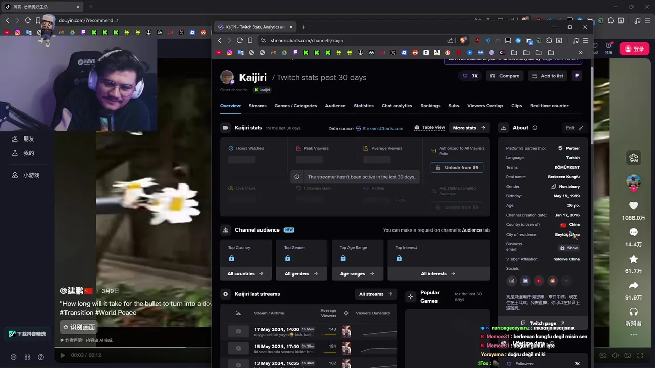The width and height of the screenshot is (655, 368).
Task: Open the Discord social icon in About panel
Action: tap(525, 281)
